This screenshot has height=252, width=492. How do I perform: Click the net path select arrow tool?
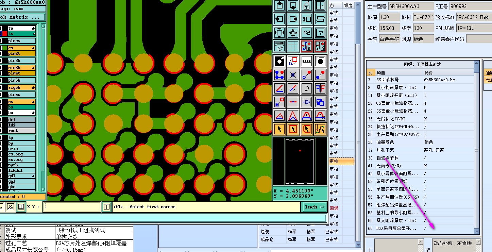[x=320, y=129]
